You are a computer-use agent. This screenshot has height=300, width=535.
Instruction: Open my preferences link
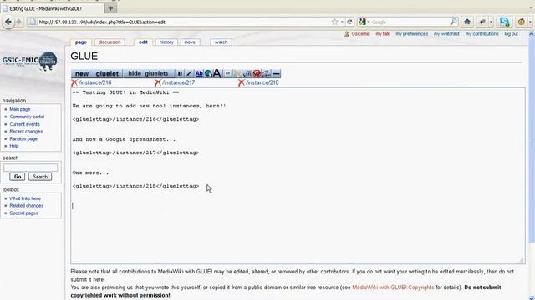[x=412, y=33]
